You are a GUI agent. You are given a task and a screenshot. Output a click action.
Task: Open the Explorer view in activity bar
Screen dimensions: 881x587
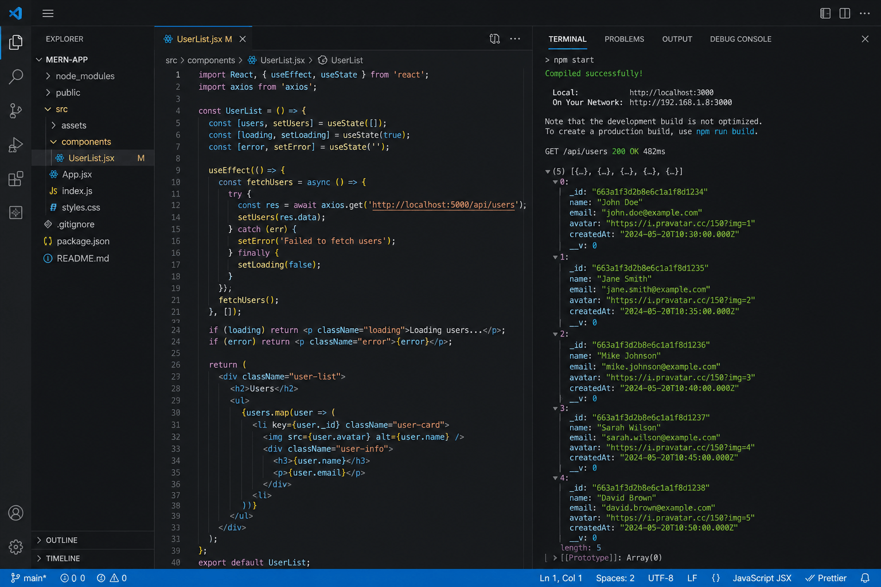16,42
